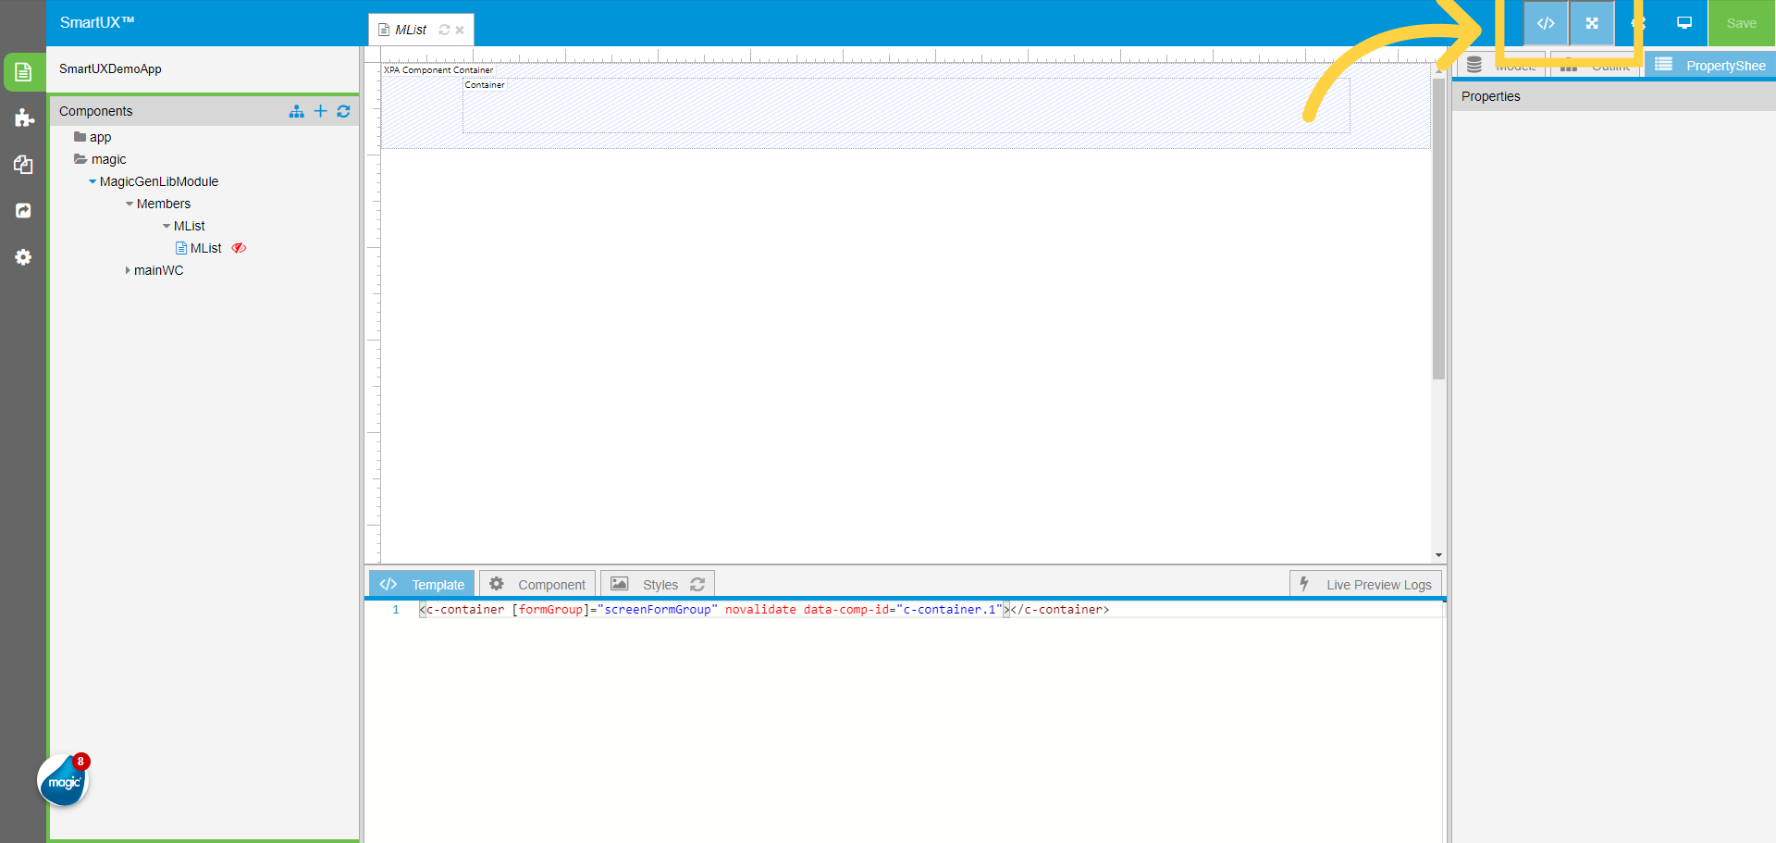This screenshot has height=843, width=1776.
Task: Click the fullscreen expand icon in the top toolbar
Action: click(x=1592, y=23)
